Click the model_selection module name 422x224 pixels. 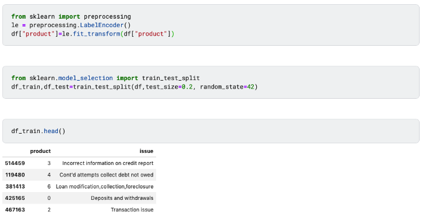point(86,78)
